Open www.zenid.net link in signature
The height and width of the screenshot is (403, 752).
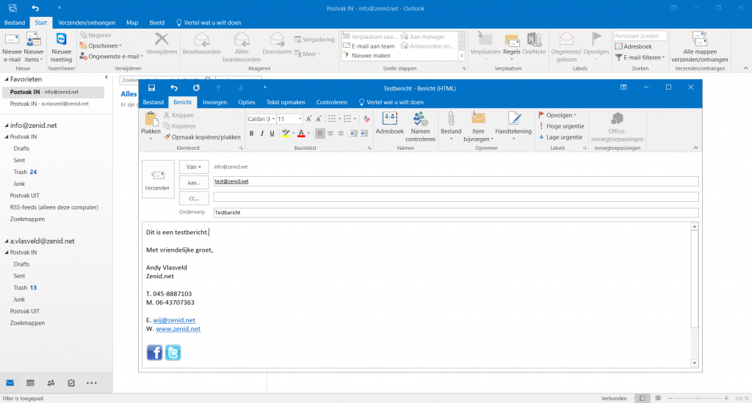tap(178, 329)
